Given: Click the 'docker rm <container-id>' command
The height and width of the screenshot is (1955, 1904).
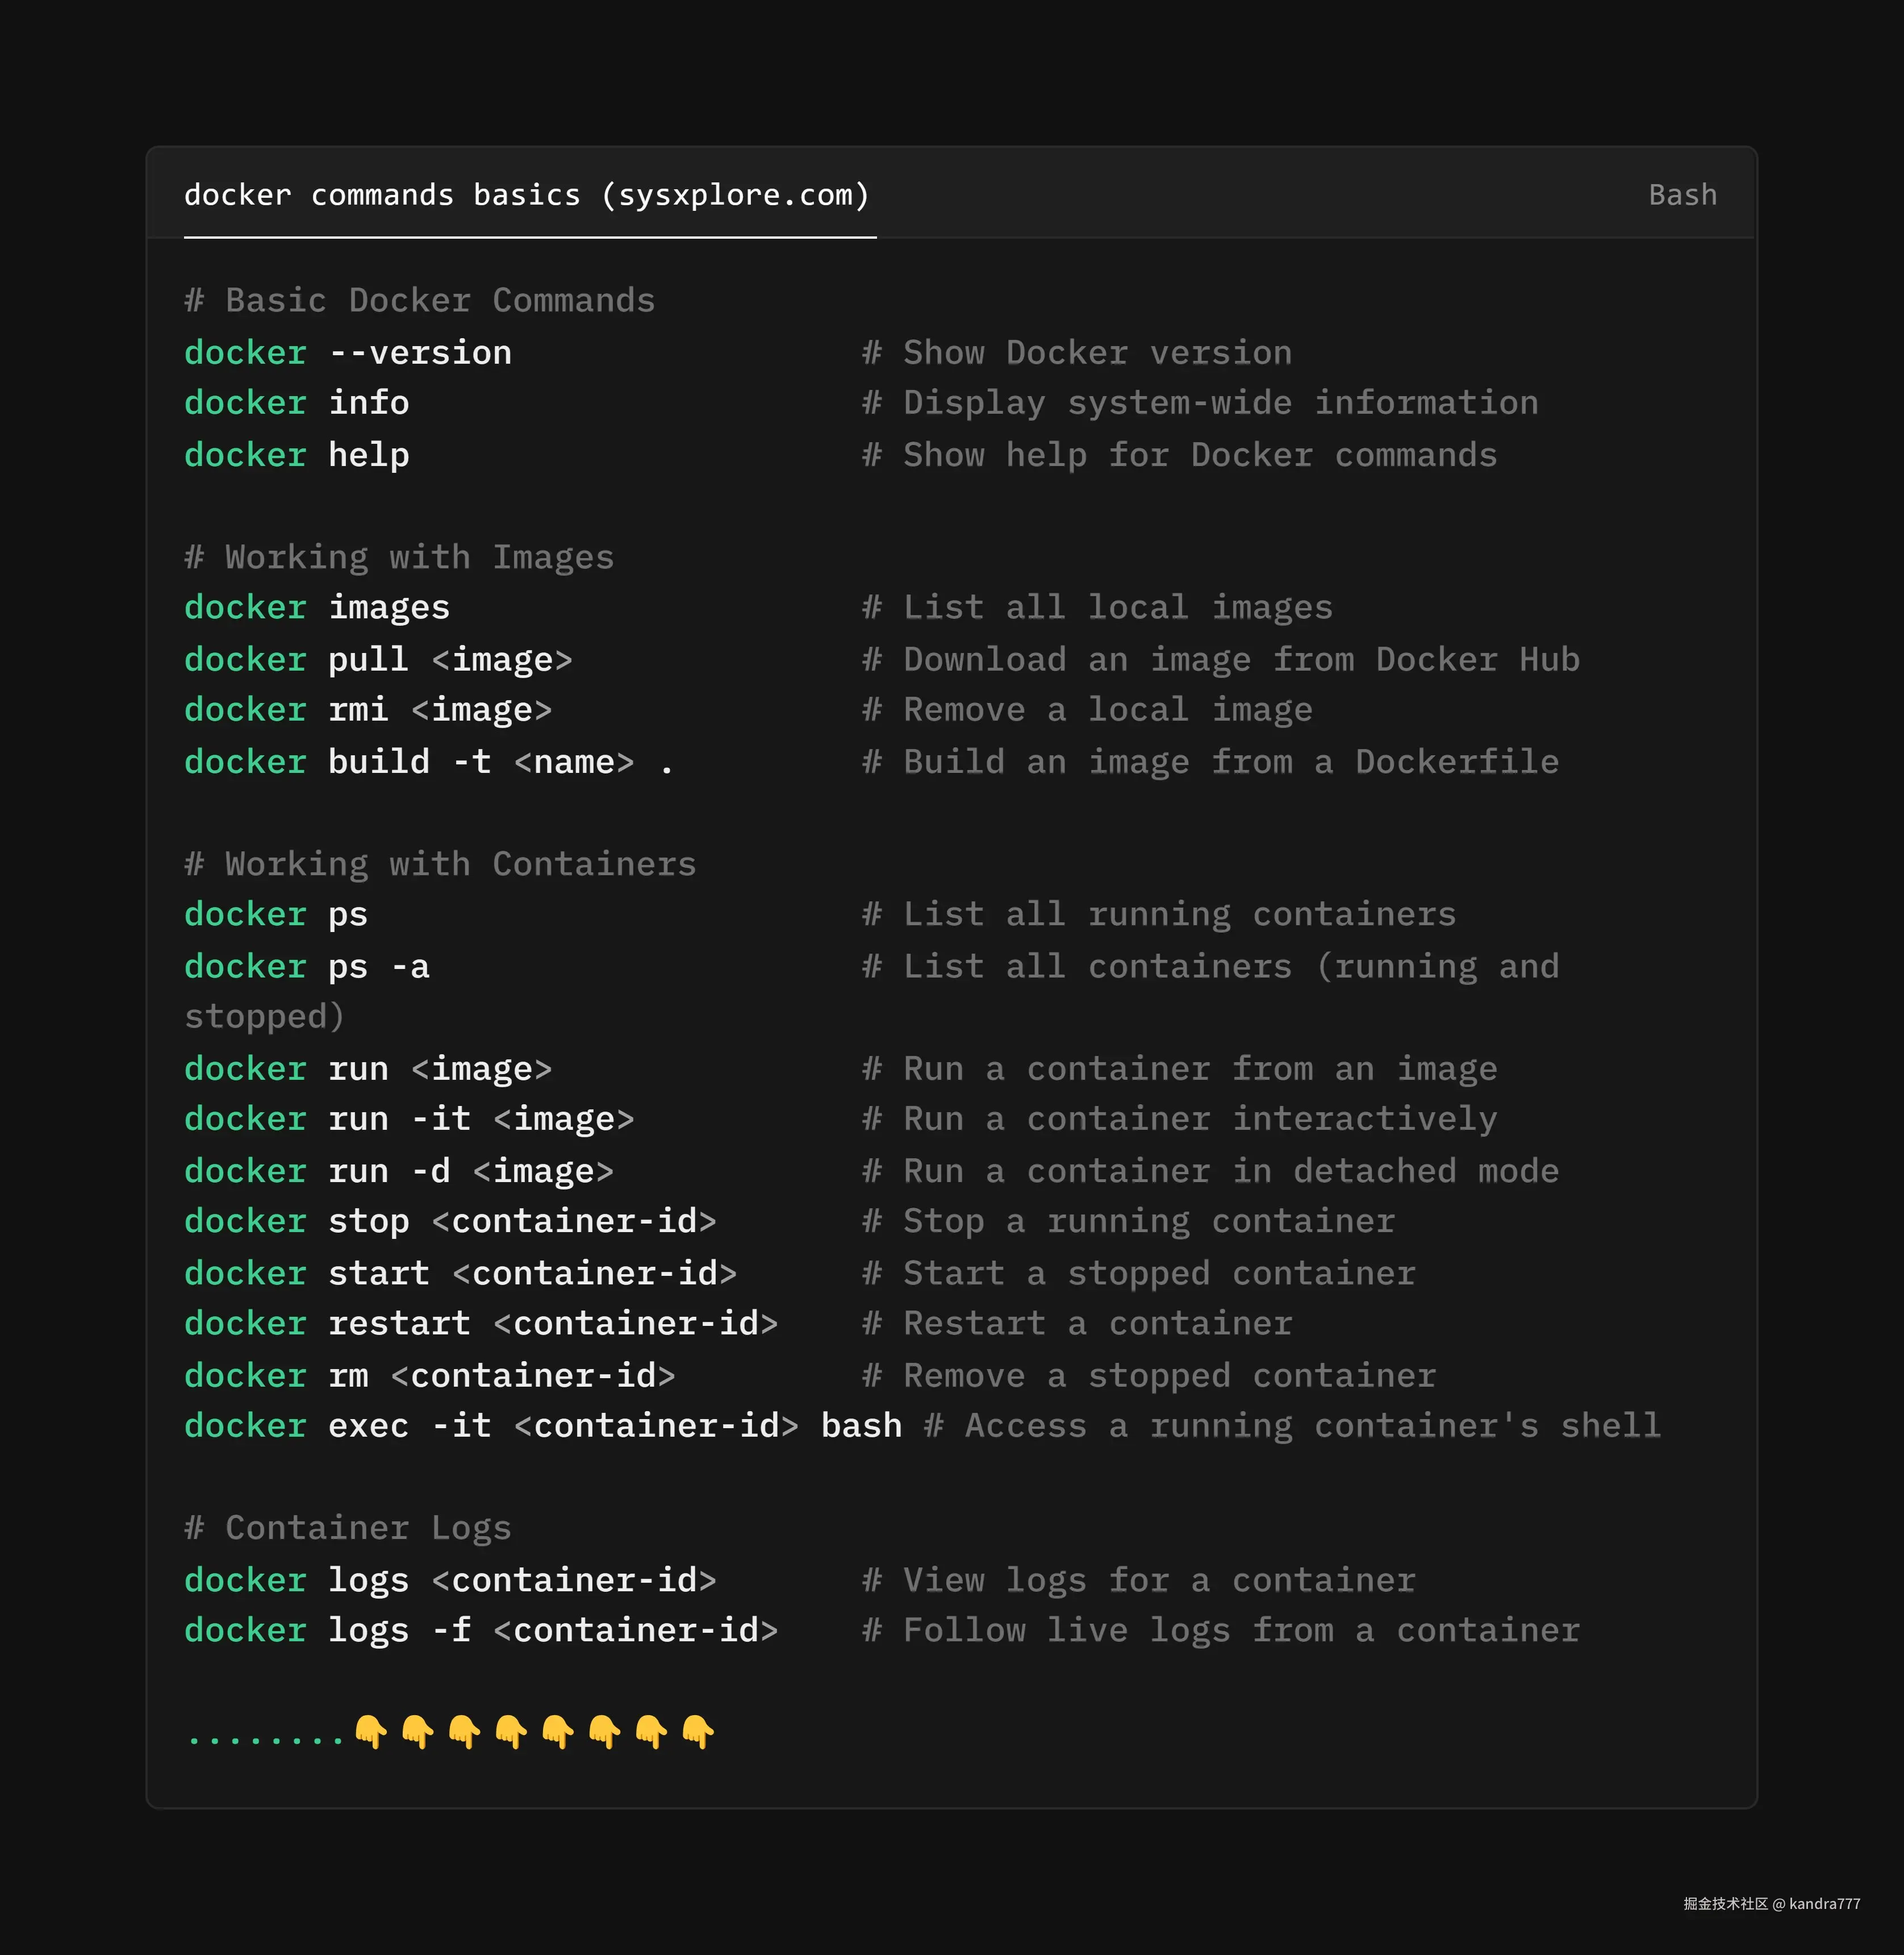Looking at the screenshot, I should pos(430,1376).
